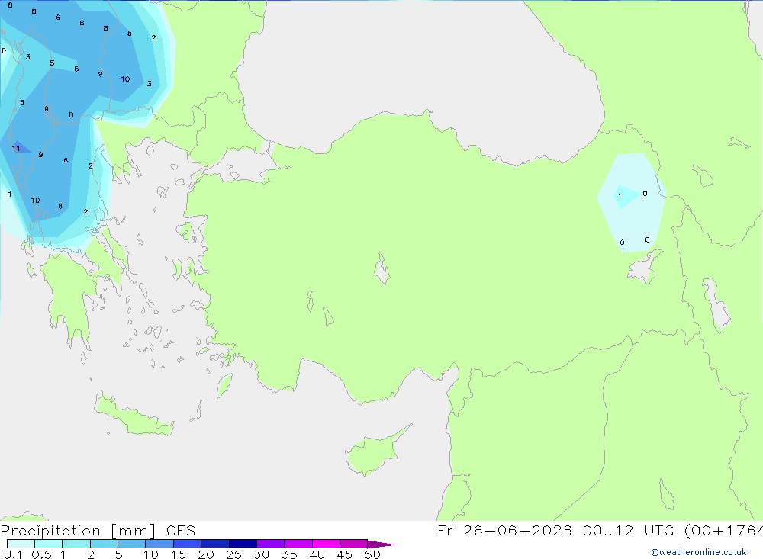Open the weatheronline.co.uk copyright link
This screenshot has width=763, height=559.
point(699,552)
